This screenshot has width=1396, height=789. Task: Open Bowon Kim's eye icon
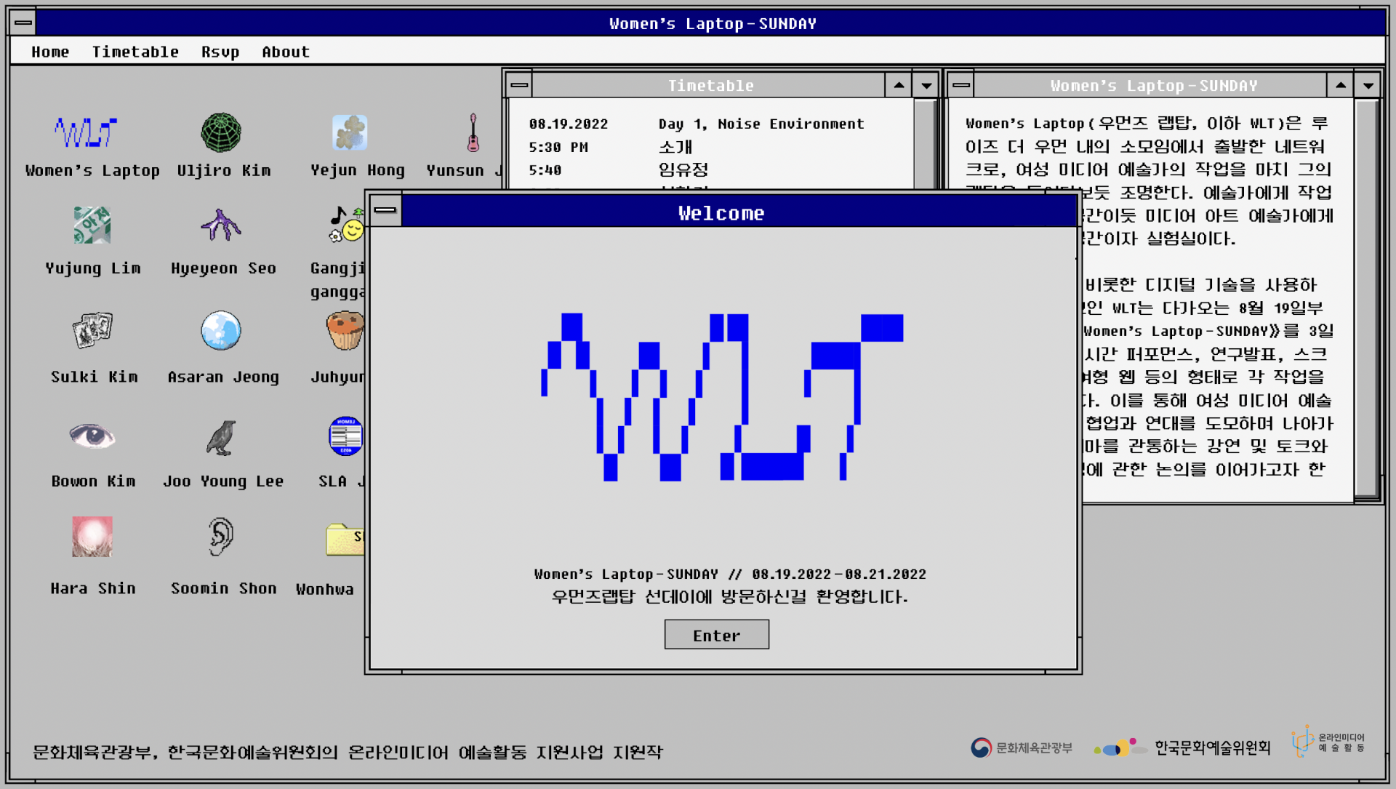(x=92, y=436)
